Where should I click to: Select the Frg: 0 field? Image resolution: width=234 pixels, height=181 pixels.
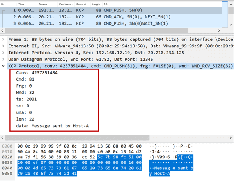24,86
